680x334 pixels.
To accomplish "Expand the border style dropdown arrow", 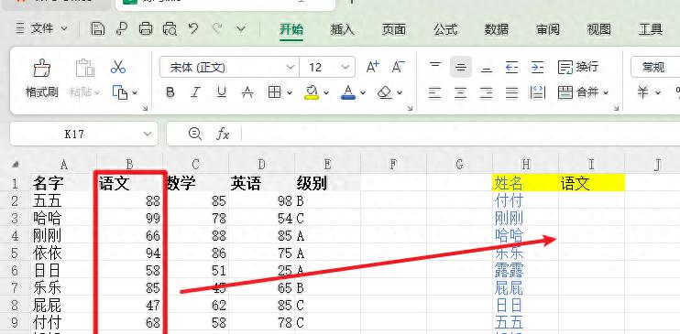I will pyautogui.click(x=290, y=92).
